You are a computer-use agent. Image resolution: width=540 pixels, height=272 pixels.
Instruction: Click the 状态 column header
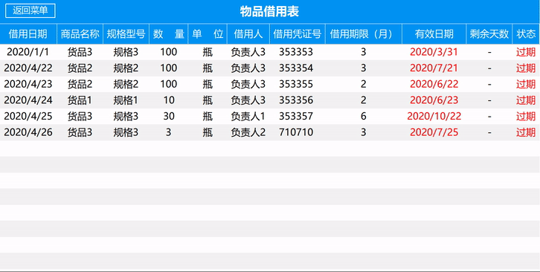pyautogui.click(x=526, y=33)
